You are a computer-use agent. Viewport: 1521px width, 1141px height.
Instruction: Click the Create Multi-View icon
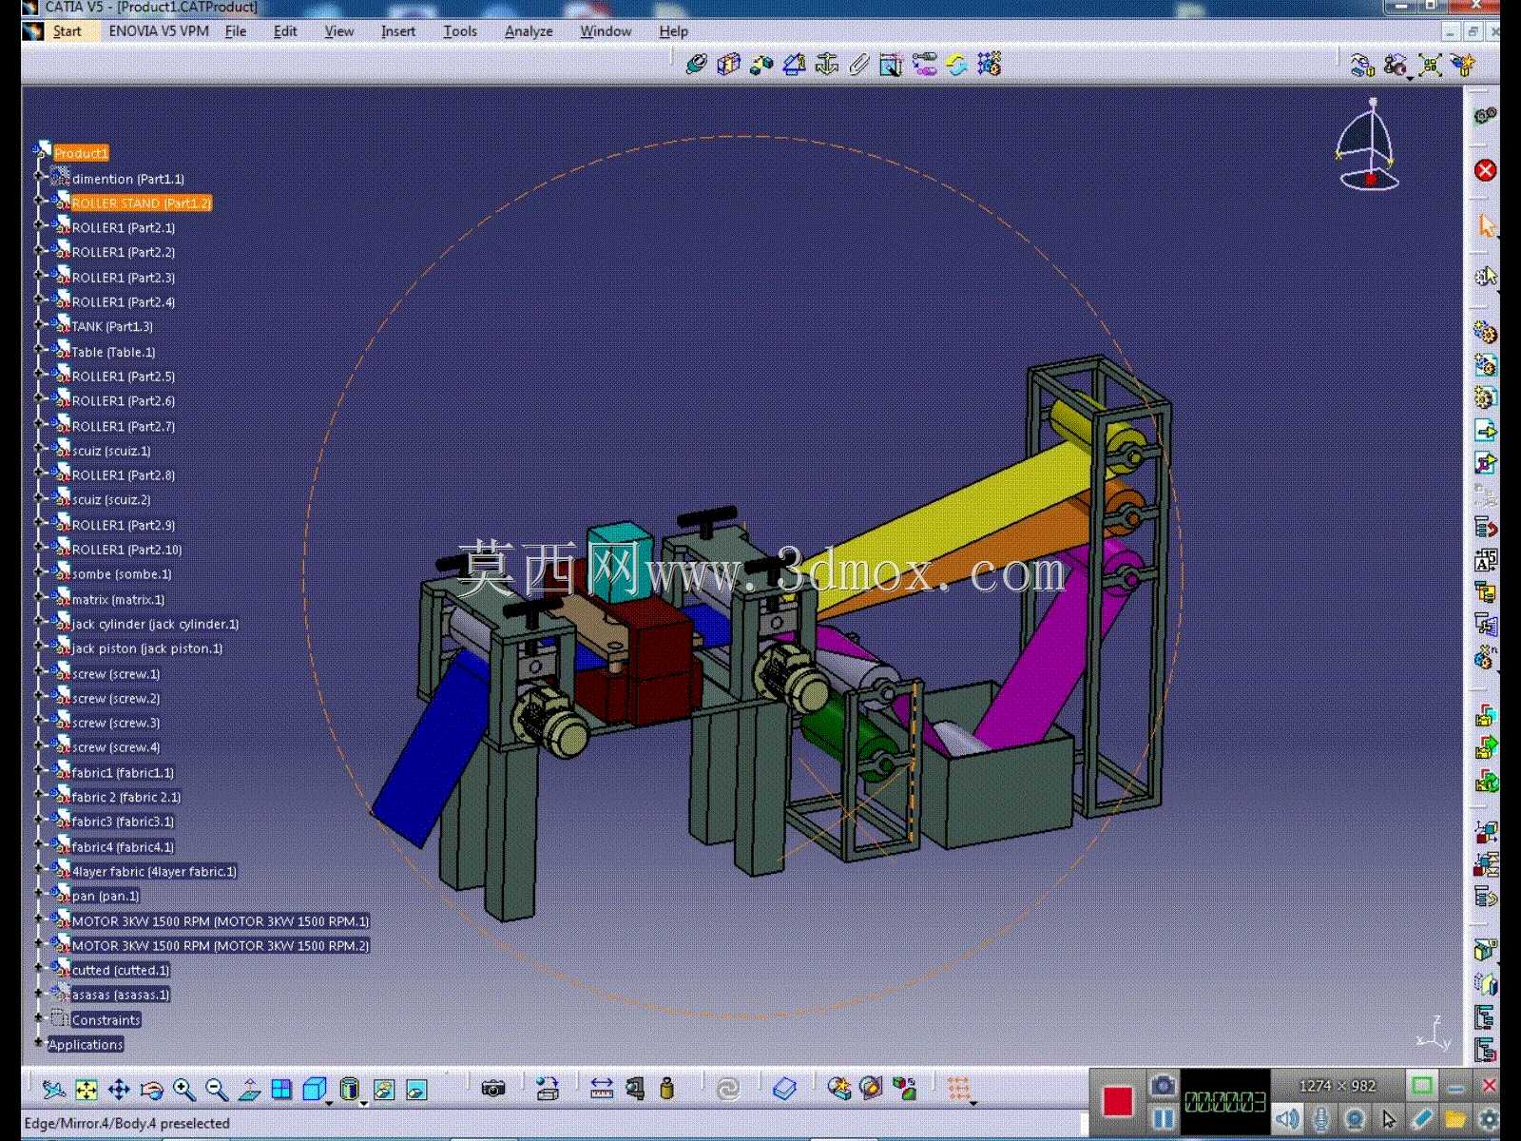(281, 1090)
